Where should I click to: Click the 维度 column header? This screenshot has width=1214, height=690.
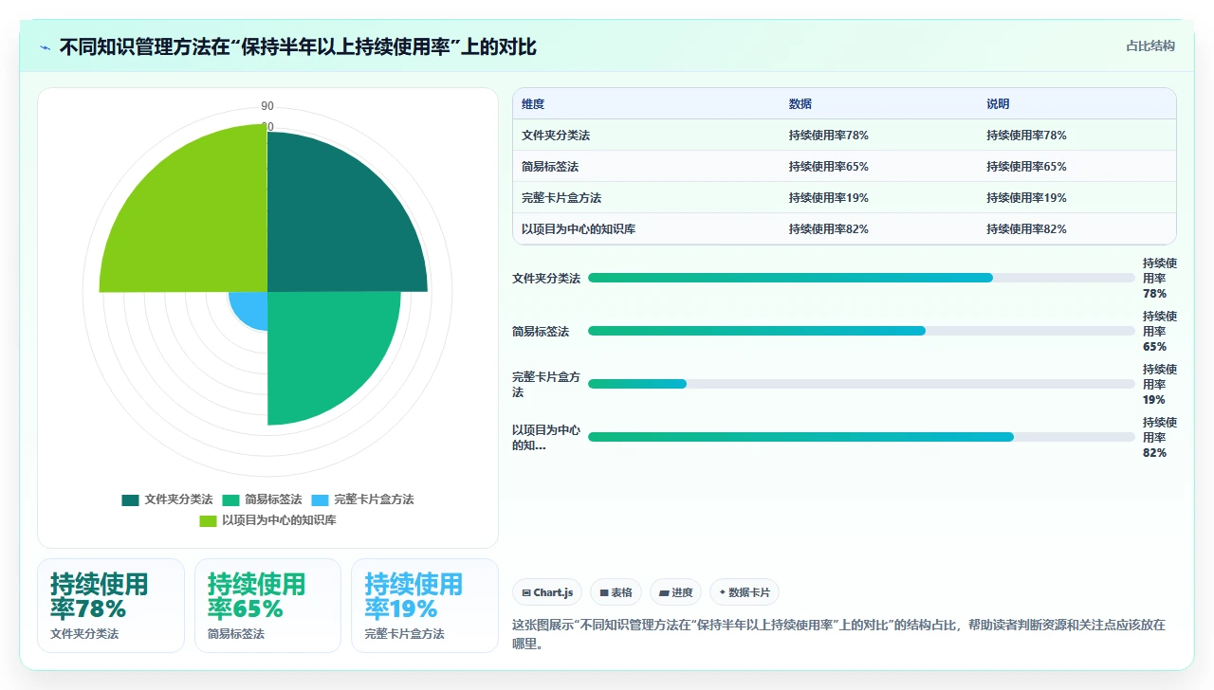point(533,104)
